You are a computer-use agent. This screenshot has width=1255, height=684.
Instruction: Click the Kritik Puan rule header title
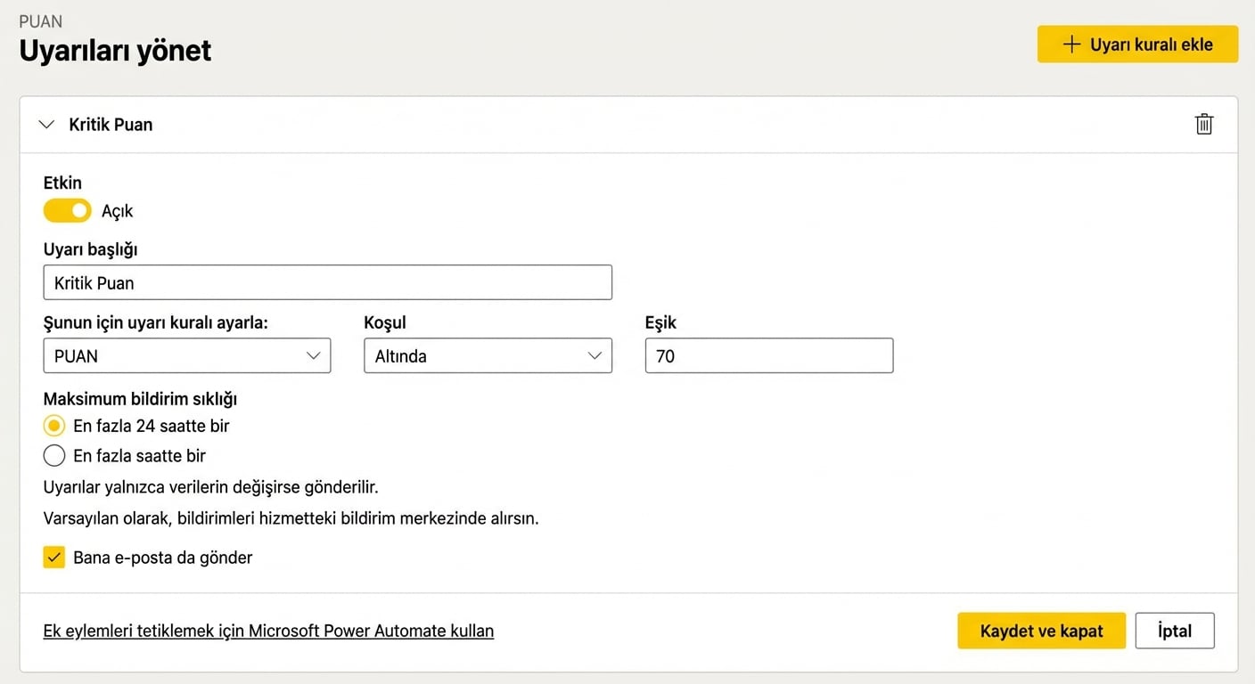pos(111,125)
